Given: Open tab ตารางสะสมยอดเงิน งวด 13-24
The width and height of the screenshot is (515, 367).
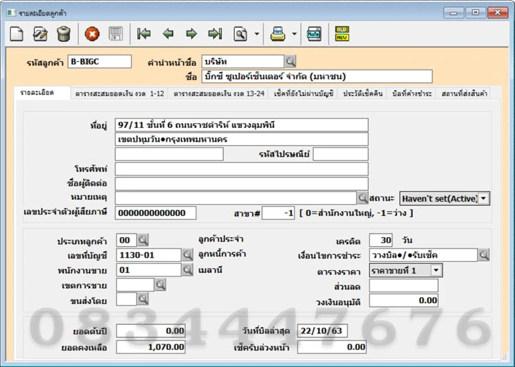Looking at the screenshot, I should [x=219, y=93].
